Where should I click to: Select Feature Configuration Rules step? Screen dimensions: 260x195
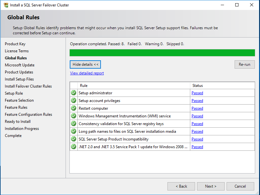point(28,114)
